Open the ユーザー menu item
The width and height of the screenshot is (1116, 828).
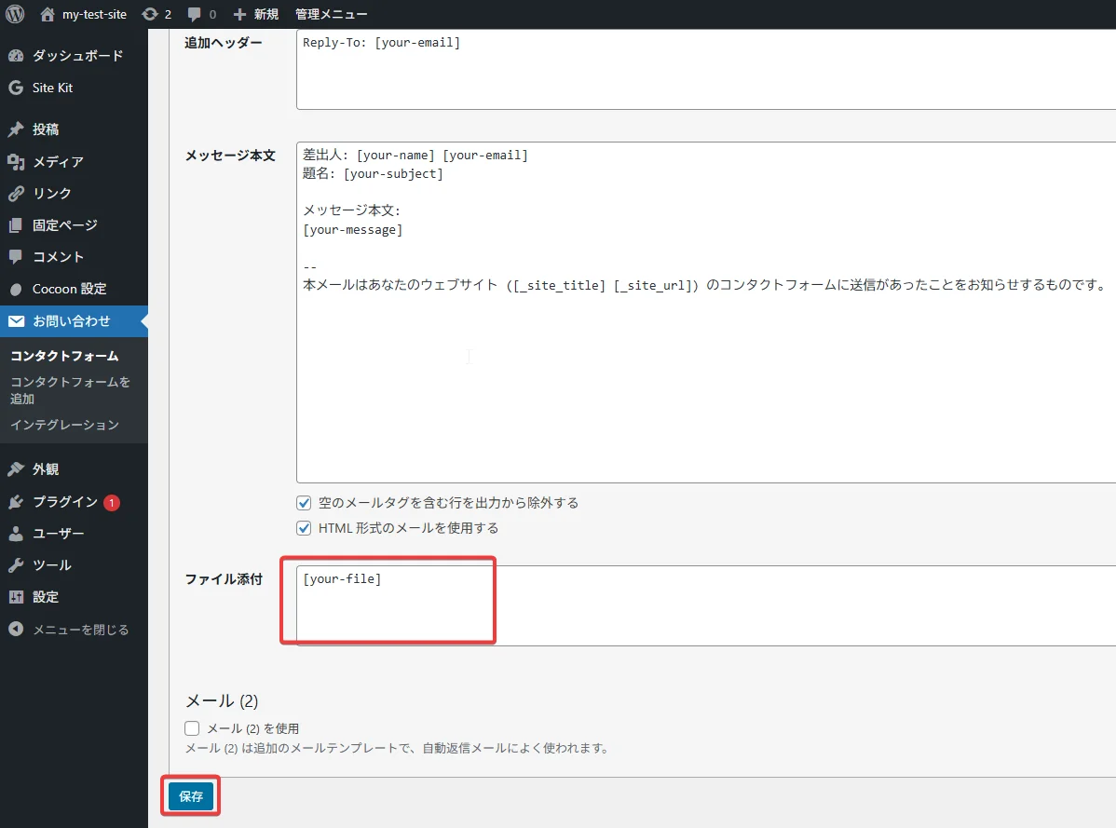pos(74,534)
